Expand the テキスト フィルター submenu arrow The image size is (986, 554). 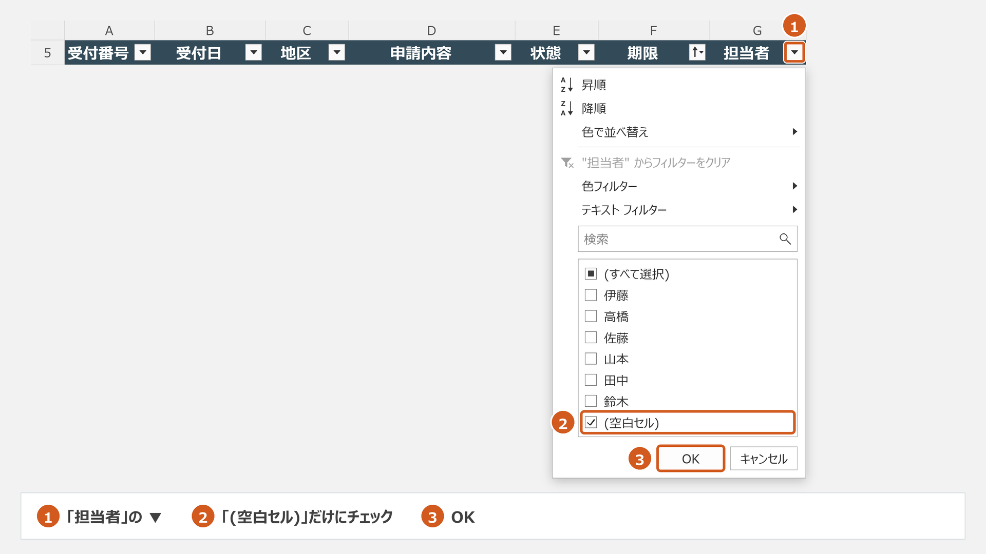794,210
